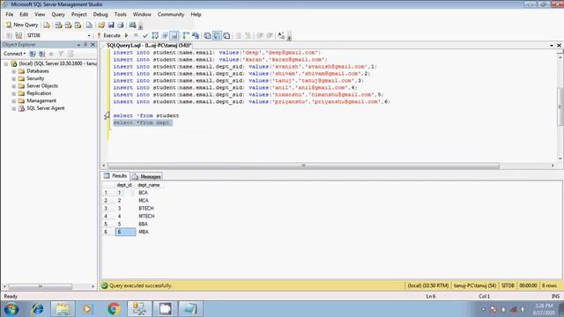This screenshot has width=564, height=317.
Task: Click Disconnect icon in Object Explorer
Action: pos(41,54)
